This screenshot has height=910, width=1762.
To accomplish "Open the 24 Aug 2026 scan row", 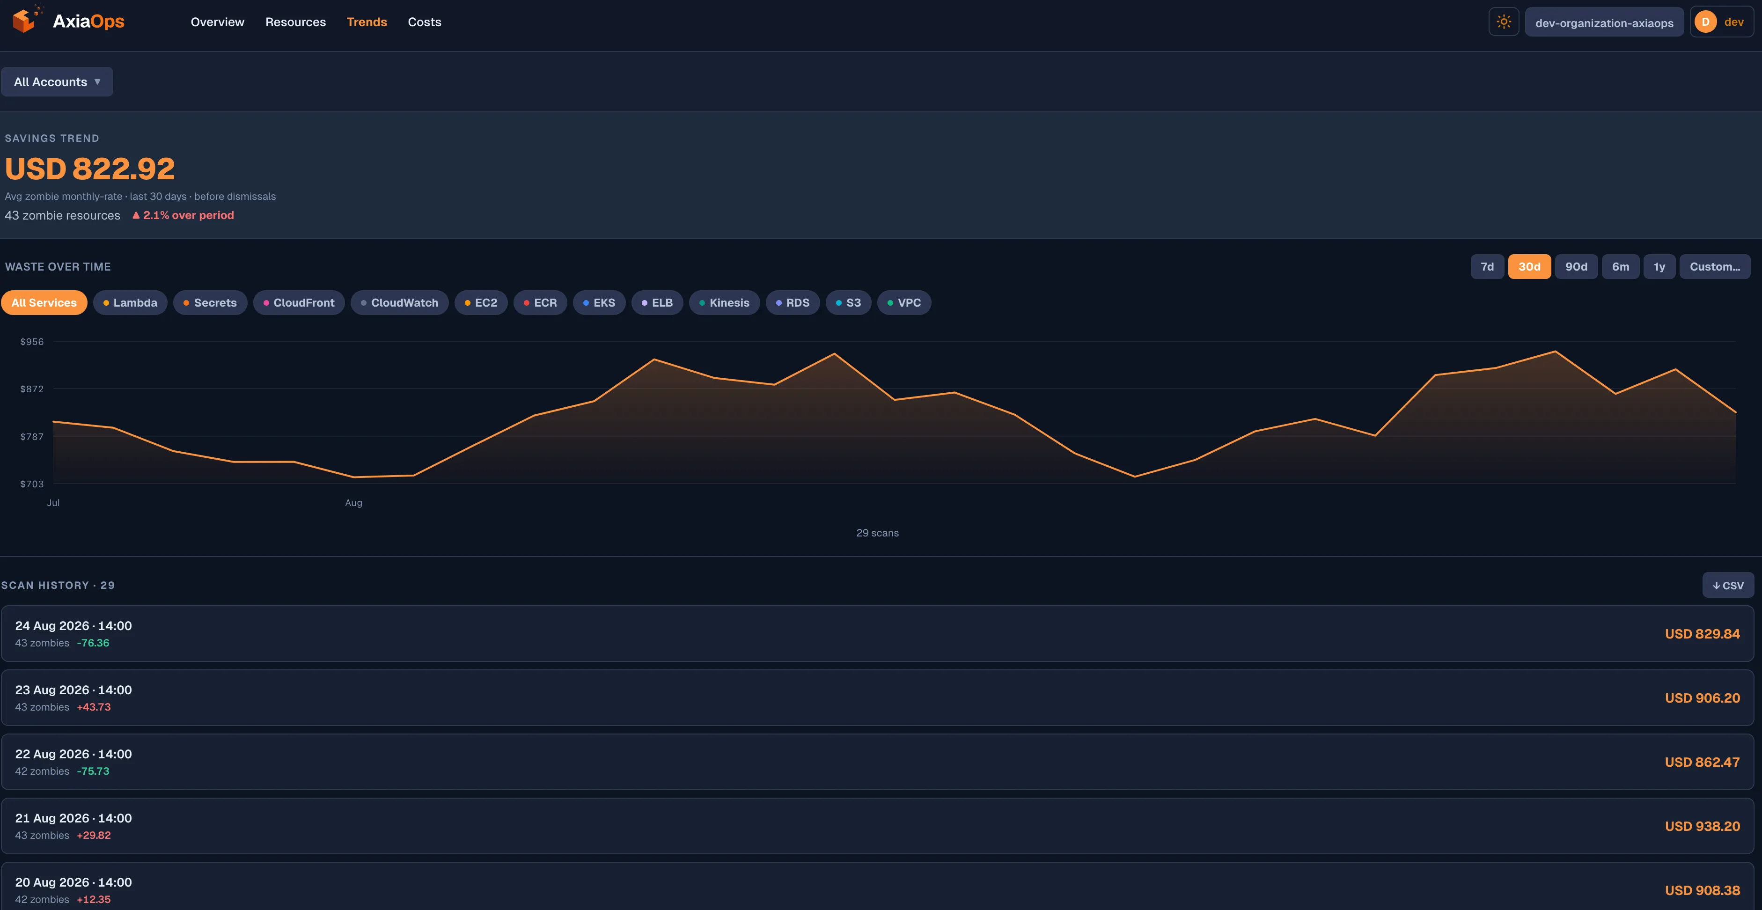I will 878,633.
